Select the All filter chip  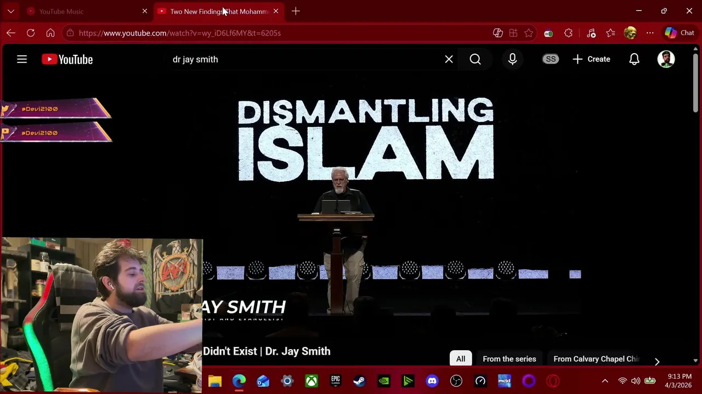pyautogui.click(x=461, y=359)
